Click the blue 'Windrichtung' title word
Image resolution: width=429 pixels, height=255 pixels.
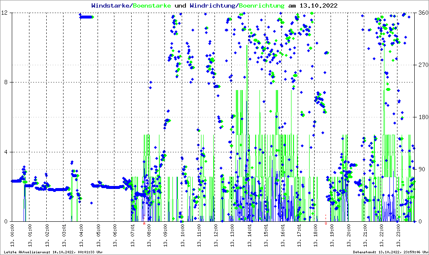(213, 5)
